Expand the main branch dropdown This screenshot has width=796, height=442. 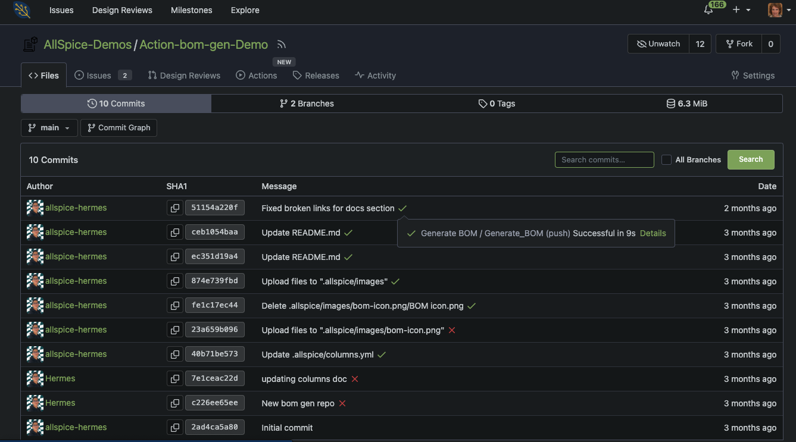point(49,128)
